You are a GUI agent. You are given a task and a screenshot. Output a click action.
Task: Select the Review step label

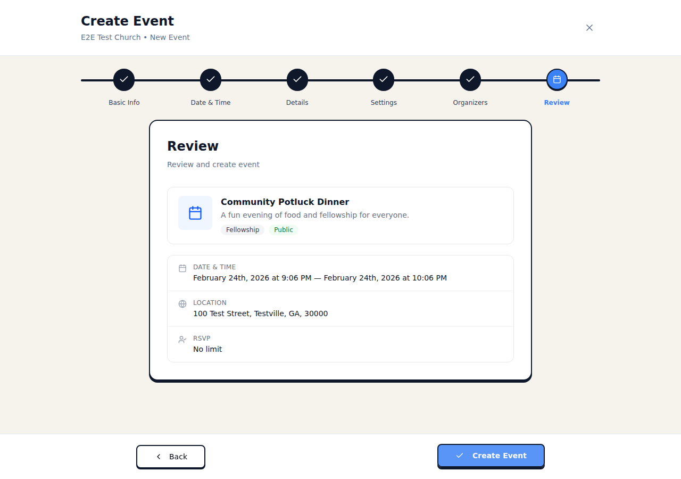[x=557, y=102]
